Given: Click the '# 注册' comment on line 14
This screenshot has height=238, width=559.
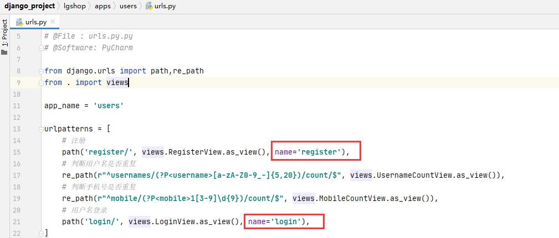Looking at the screenshot, I should point(74,141).
